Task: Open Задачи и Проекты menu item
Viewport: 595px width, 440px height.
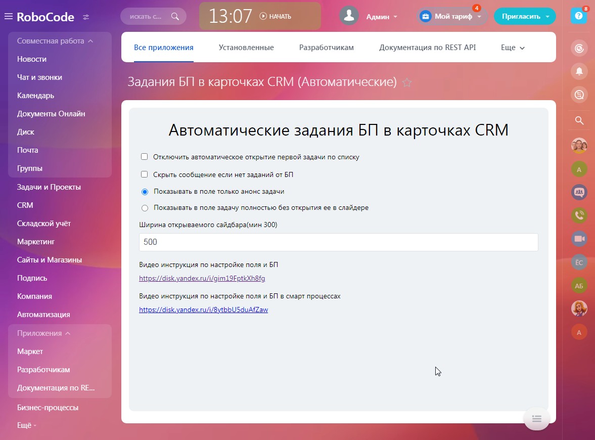Action: coord(49,187)
